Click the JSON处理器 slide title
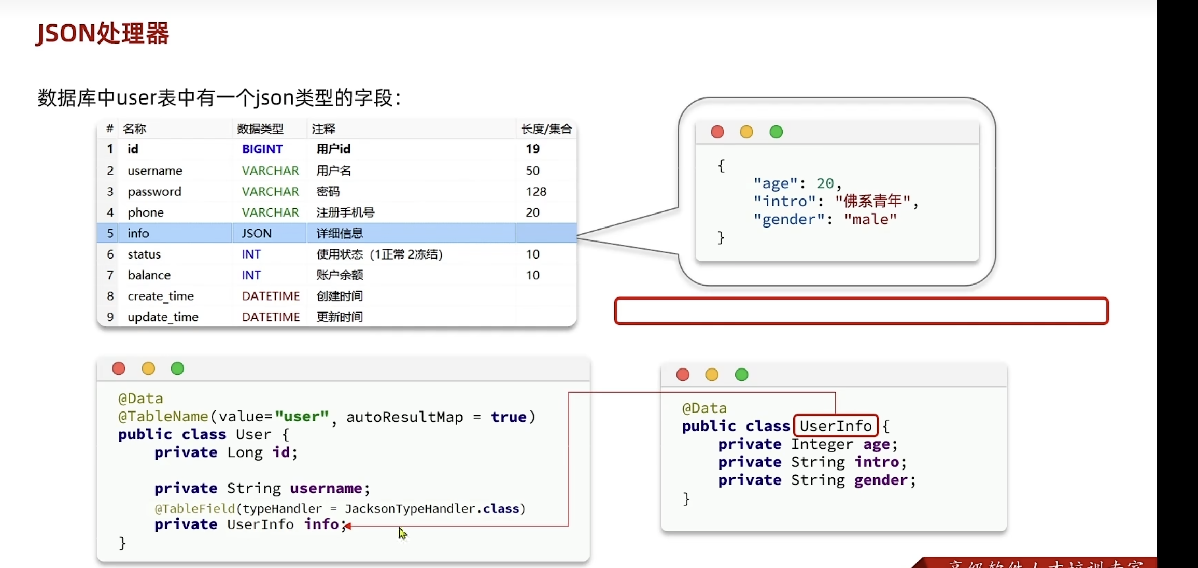 103,34
